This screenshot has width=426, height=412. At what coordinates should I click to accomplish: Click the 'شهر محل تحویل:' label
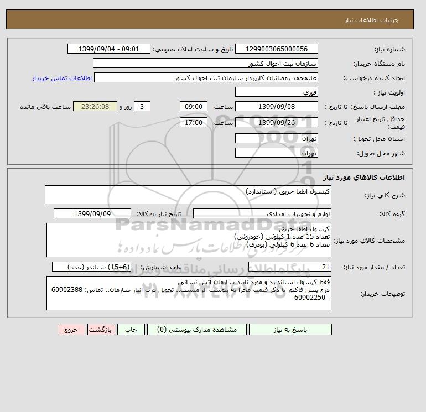click(381, 153)
